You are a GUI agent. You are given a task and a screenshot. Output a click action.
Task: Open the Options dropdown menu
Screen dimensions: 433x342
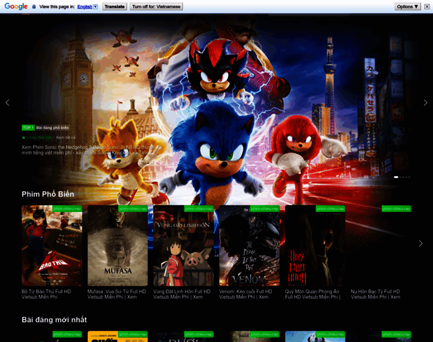(x=407, y=7)
